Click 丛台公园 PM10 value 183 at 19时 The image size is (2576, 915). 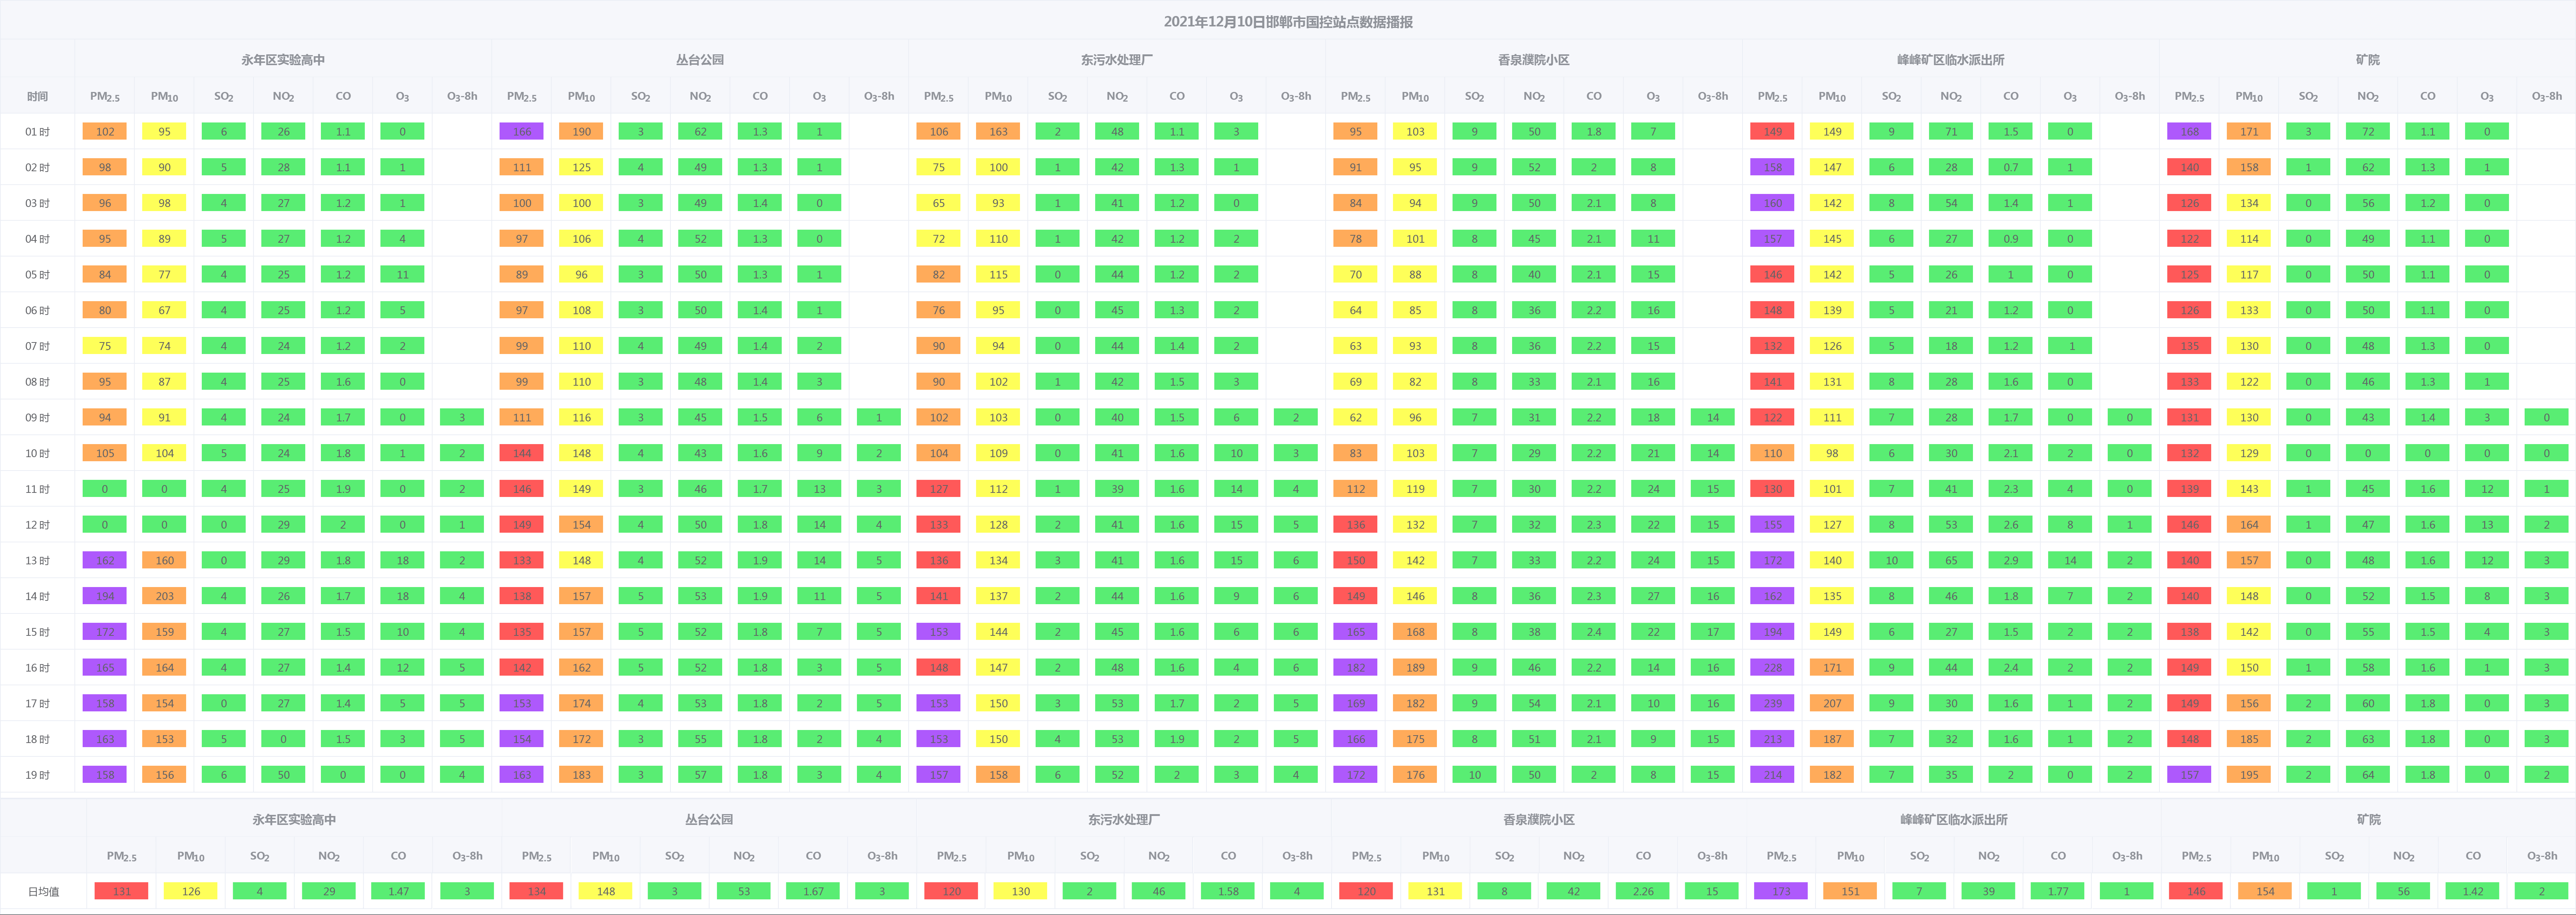tap(582, 775)
